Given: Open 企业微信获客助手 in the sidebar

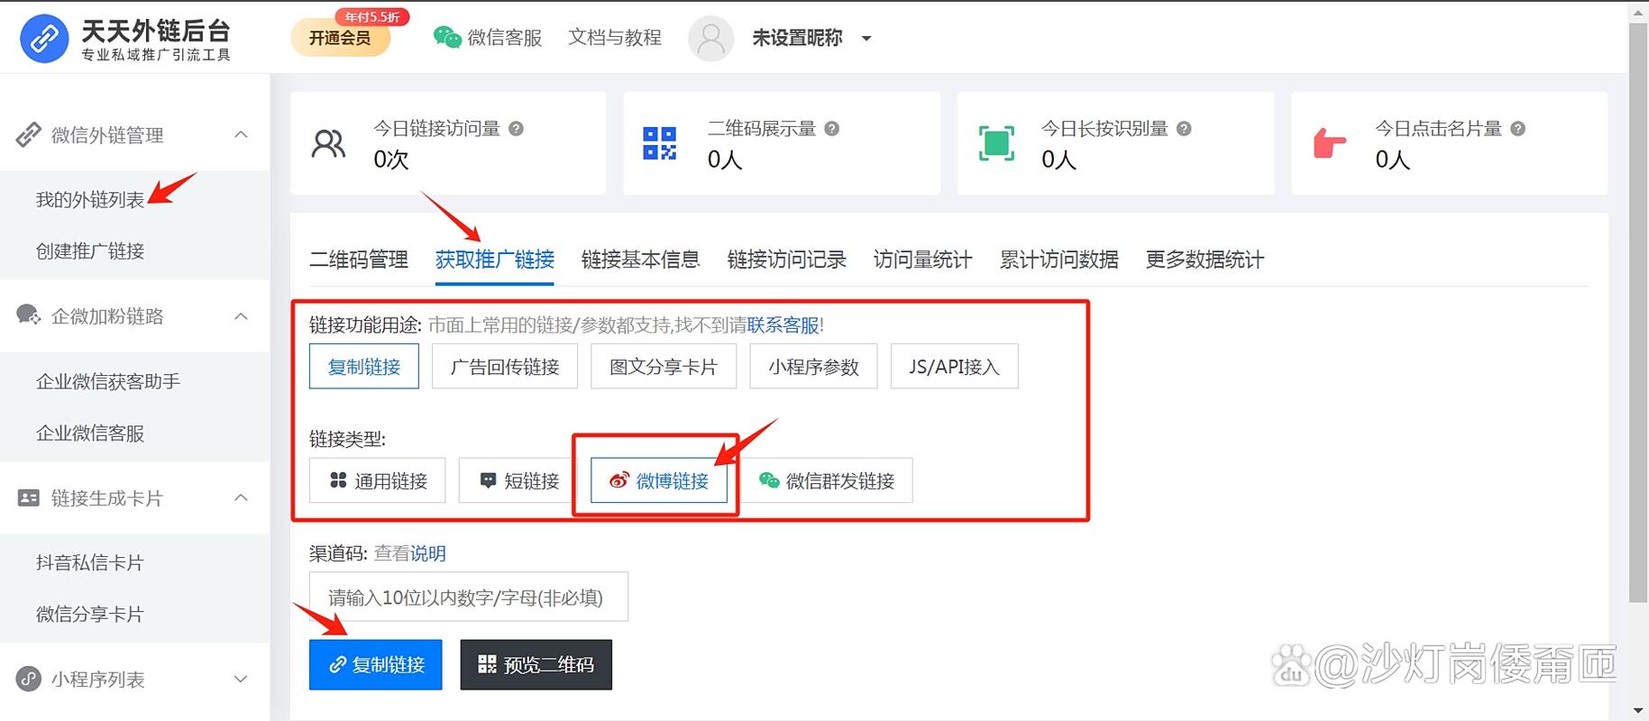Looking at the screenshot, I should (x=108, y=381).
